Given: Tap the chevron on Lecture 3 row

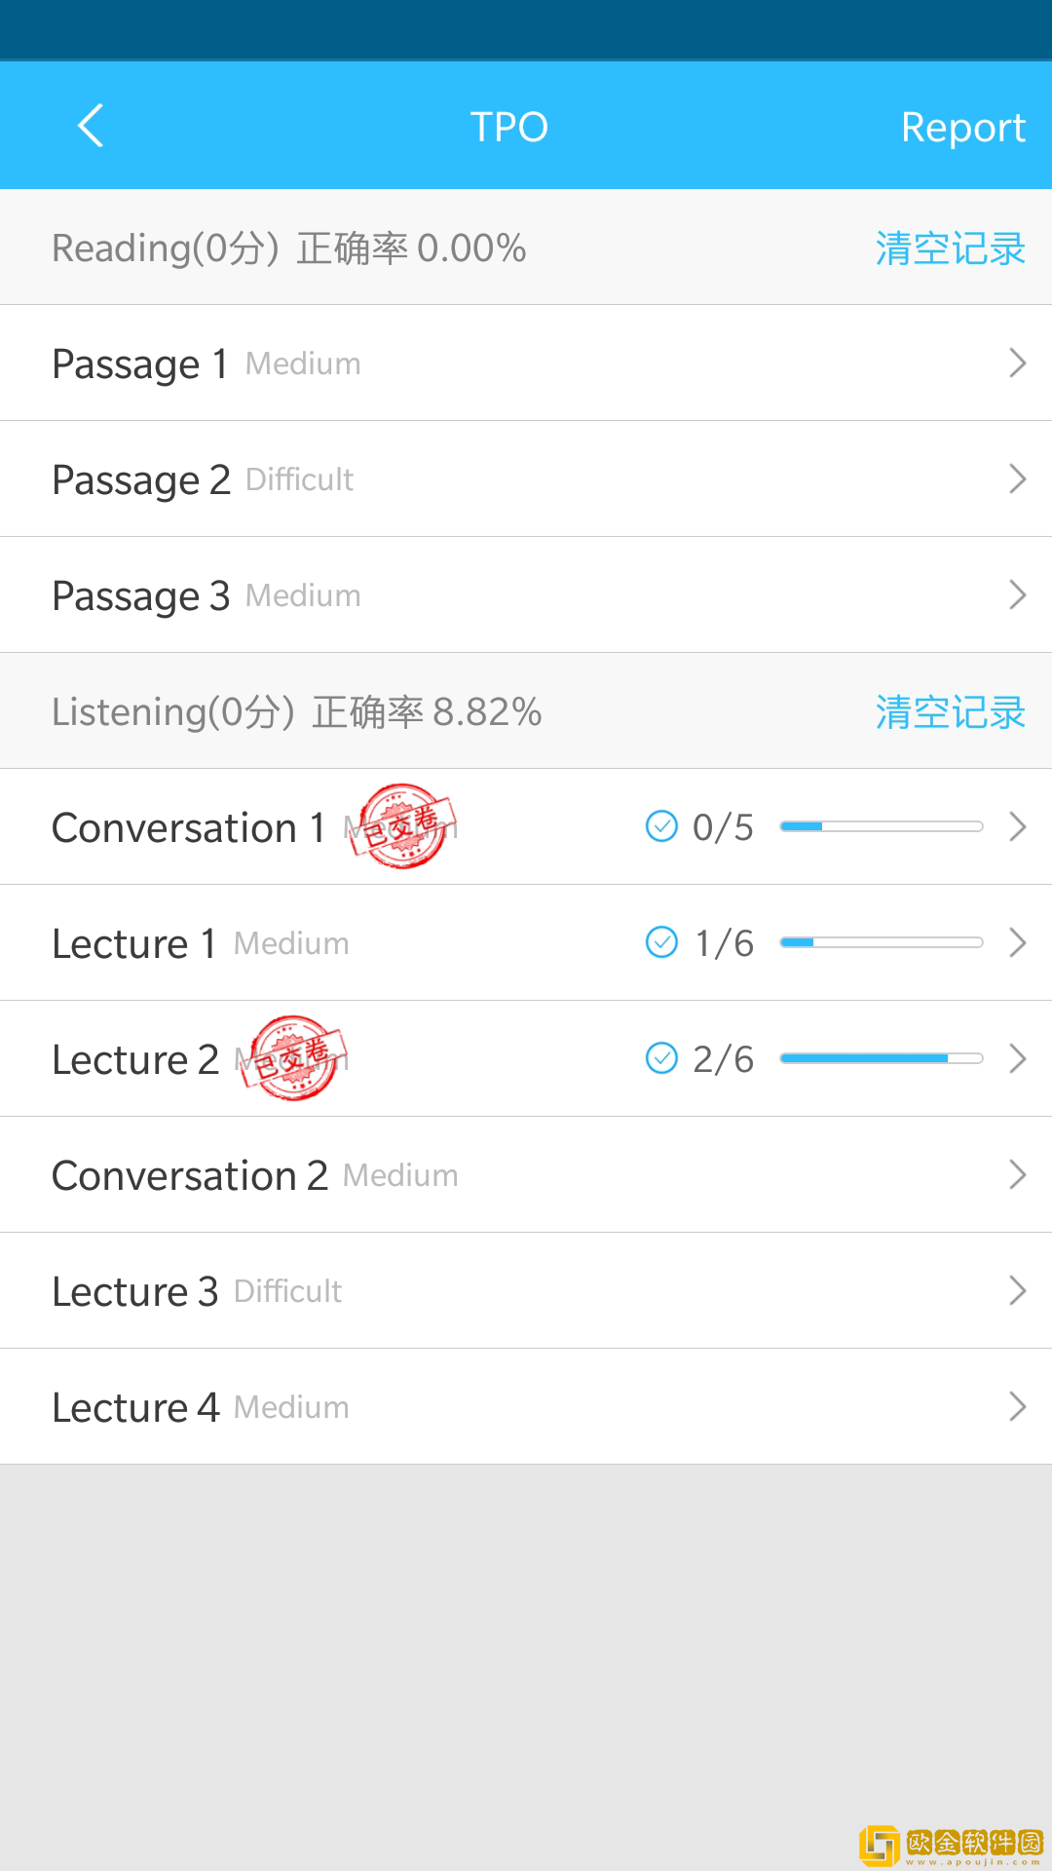Looking at the screenshot, I should (x=1017, y=1291).
